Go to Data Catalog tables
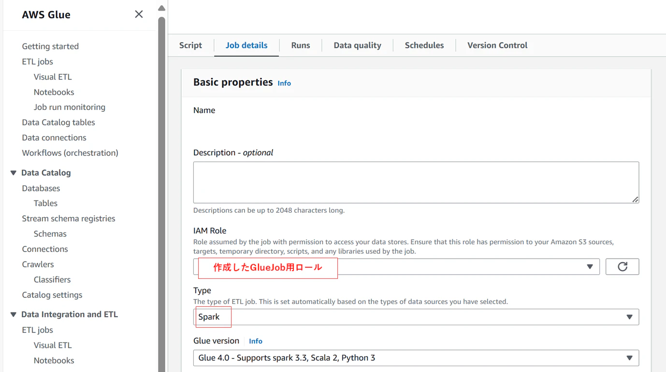 58,123
